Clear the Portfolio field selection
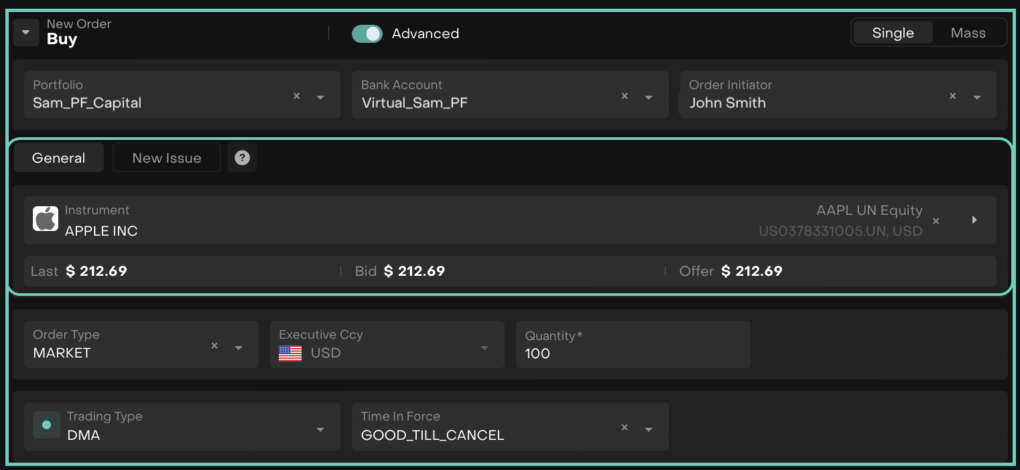The height and width of the screenshot is (470, 1020). [296, 96]
